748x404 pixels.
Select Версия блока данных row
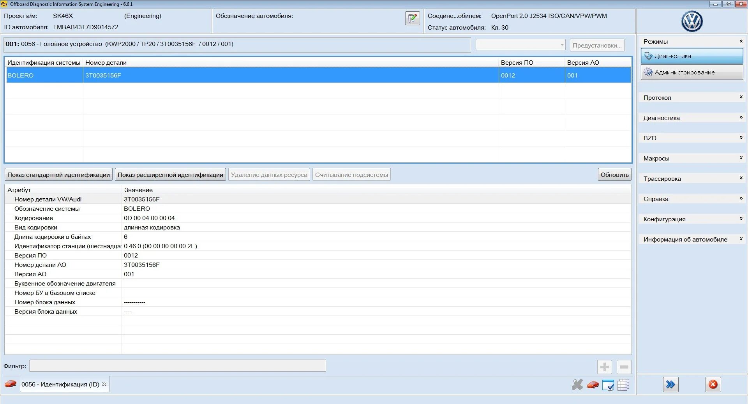click(318, 311)
